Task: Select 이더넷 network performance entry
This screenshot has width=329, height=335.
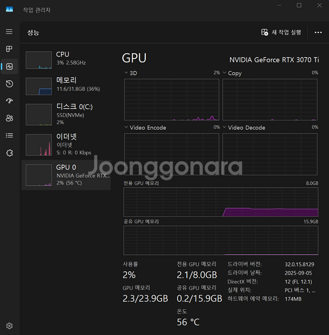Action: (66, 144)
